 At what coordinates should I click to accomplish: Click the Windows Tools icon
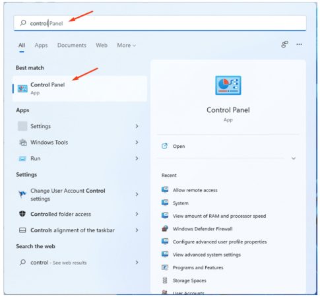22,143
